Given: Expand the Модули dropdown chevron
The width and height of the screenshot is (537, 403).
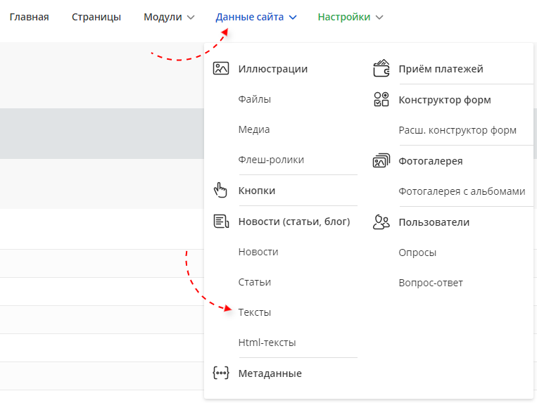Looking at the screenshot, I should click(x=191, y=18).
